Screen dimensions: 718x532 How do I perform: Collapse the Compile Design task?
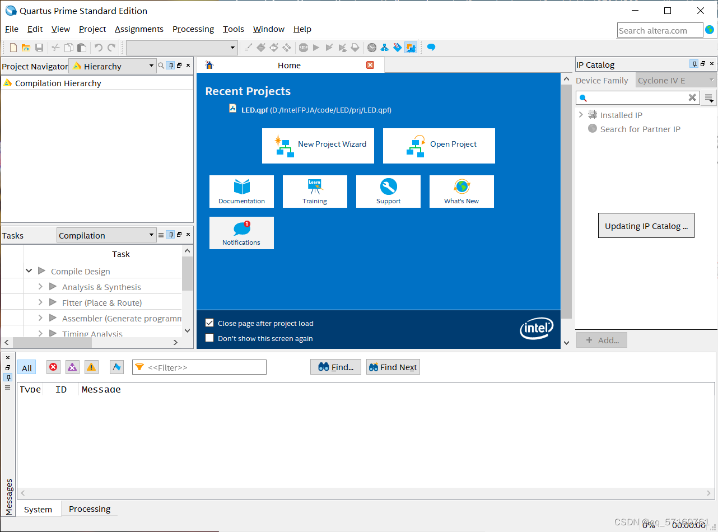(x=29, y=271)
